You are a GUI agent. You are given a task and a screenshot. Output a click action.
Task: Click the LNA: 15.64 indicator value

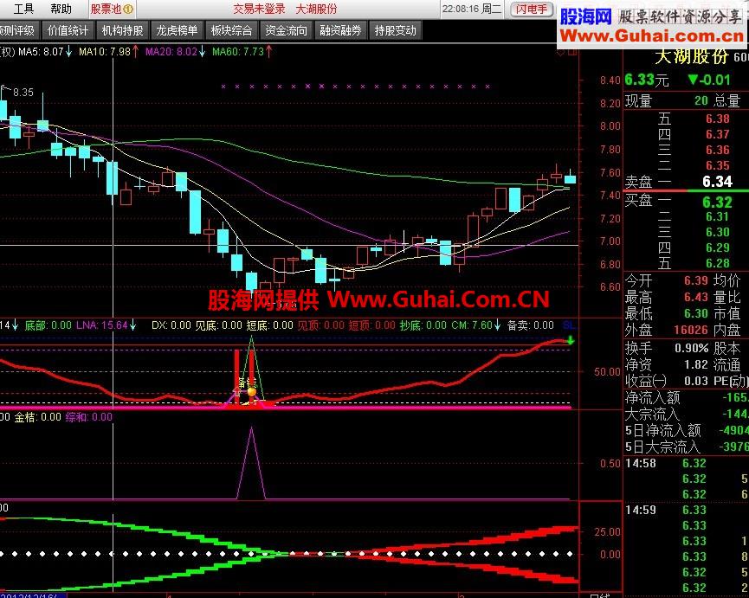coord(102,325)
